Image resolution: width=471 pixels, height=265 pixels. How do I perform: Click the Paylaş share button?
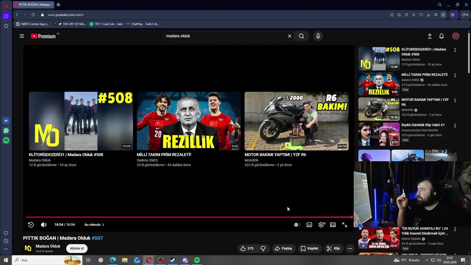(x=283, y=248)
